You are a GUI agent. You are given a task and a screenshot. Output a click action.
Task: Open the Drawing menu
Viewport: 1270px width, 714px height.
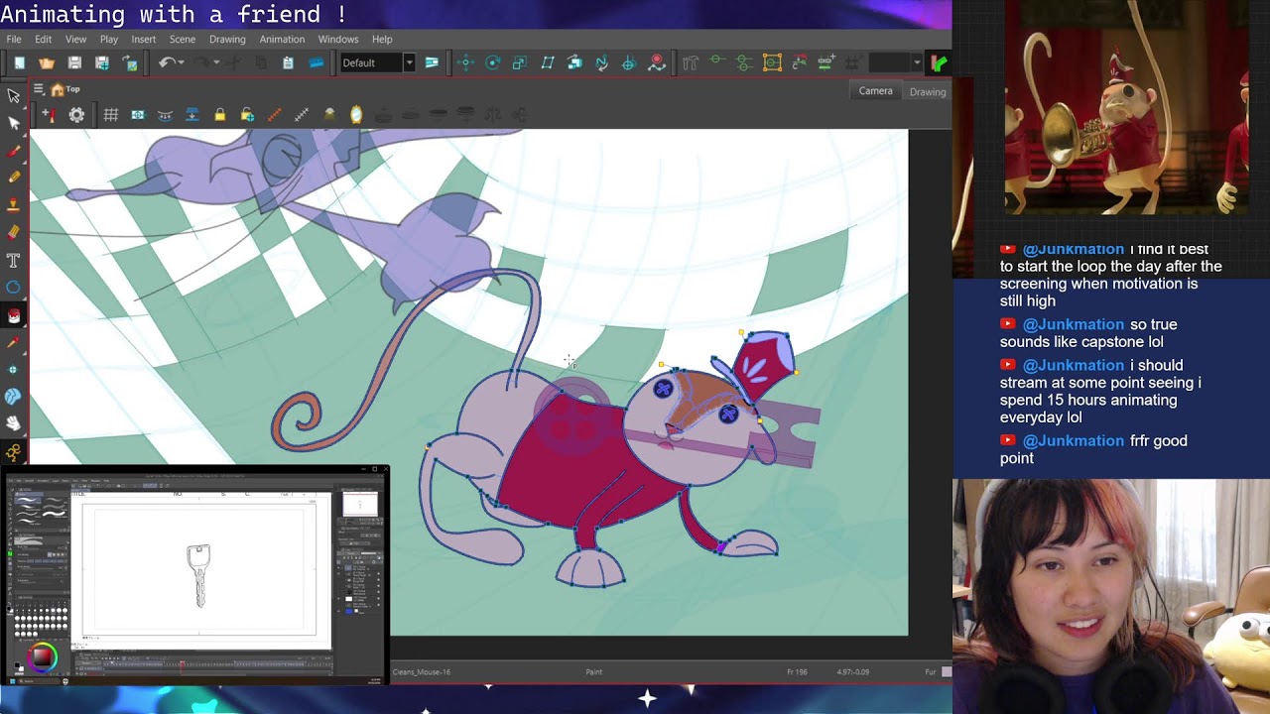pos(227,39)
